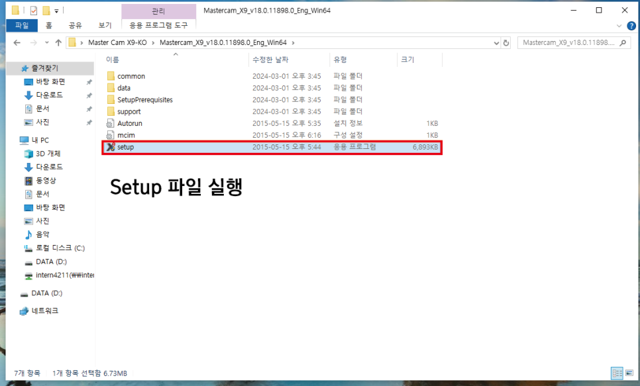Select the support folder icon
The height and width of the screenshot is (386, 640).
[x=111, y=111]
